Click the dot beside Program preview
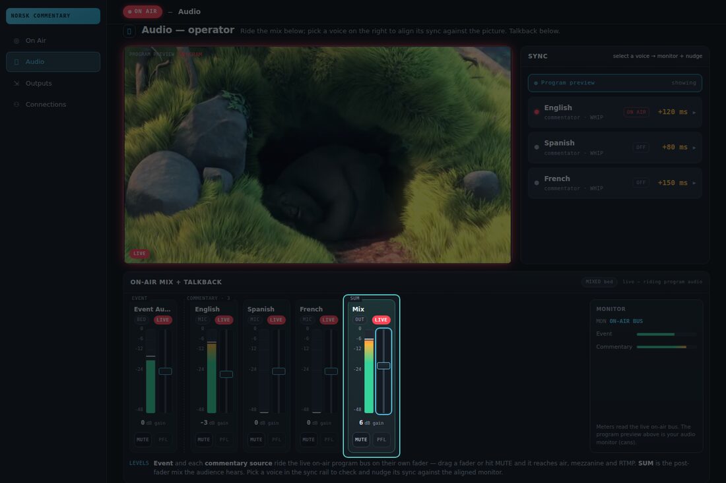 (x=536, y=83)
